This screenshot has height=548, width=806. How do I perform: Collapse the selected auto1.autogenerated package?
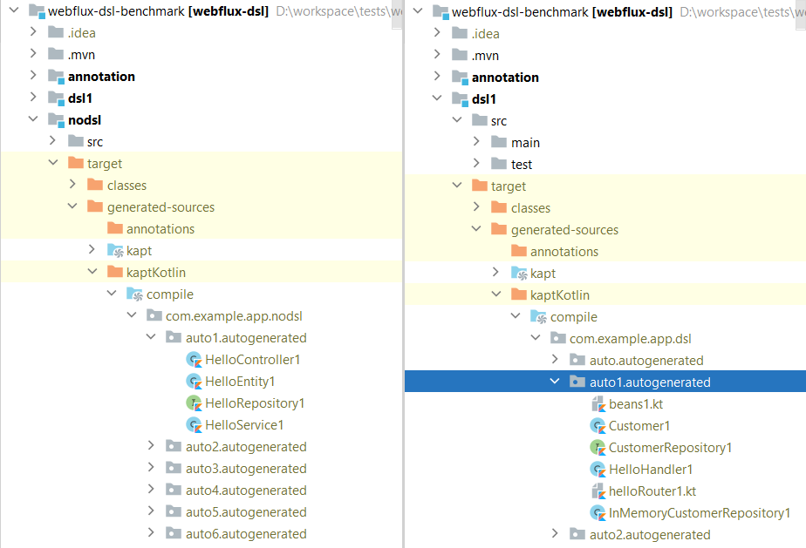555,382
